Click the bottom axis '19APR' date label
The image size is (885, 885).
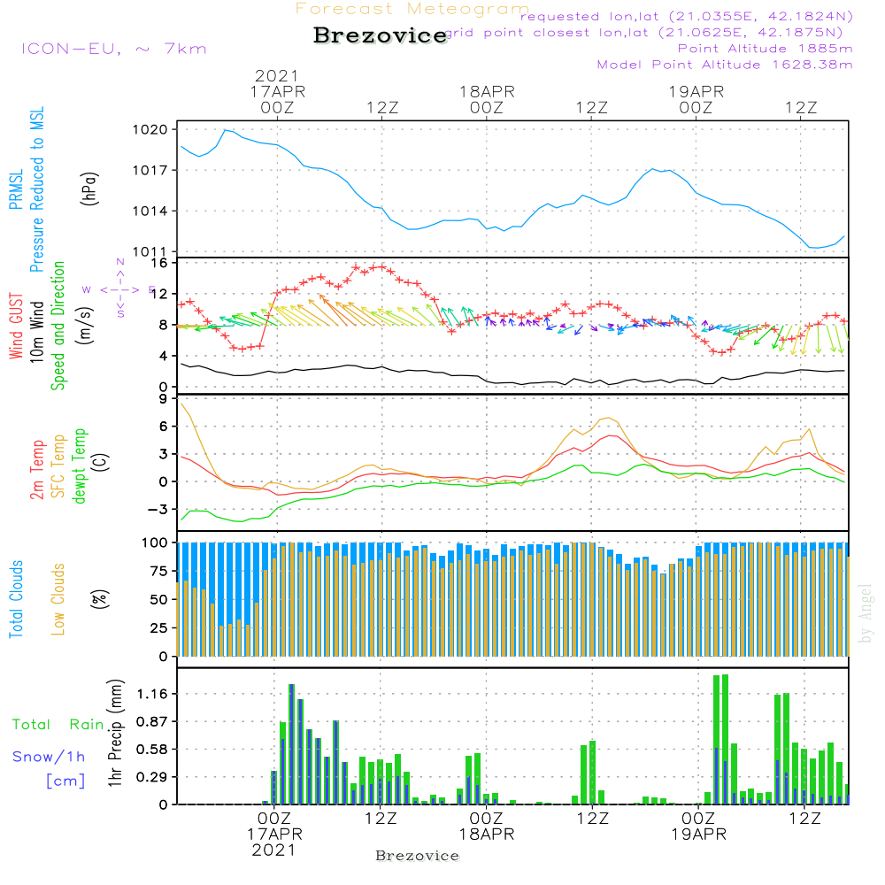coord(699,835)
